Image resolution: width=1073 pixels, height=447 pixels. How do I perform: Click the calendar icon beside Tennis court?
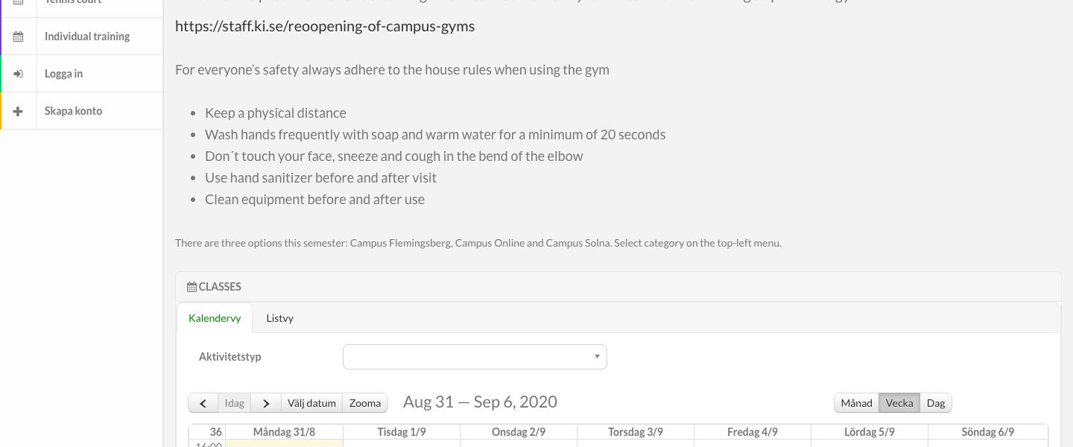19,2
